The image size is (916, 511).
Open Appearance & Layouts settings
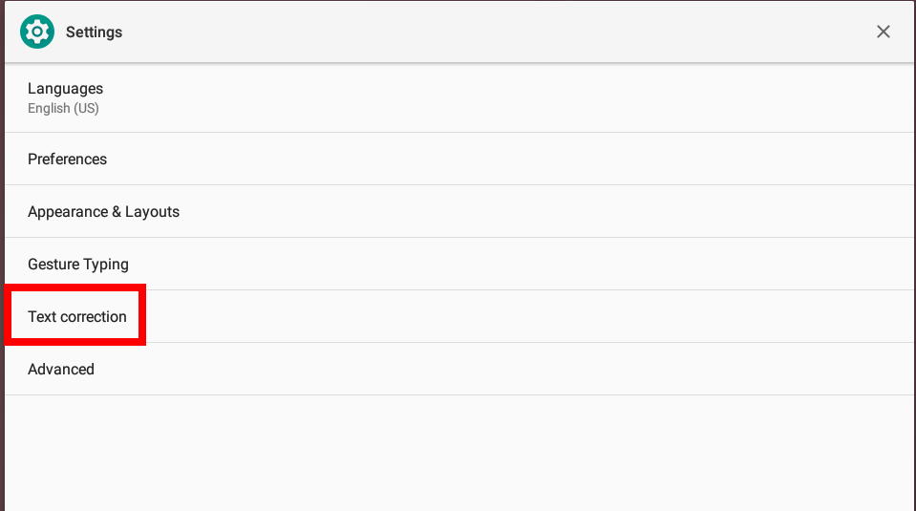[x=458, y=211]
